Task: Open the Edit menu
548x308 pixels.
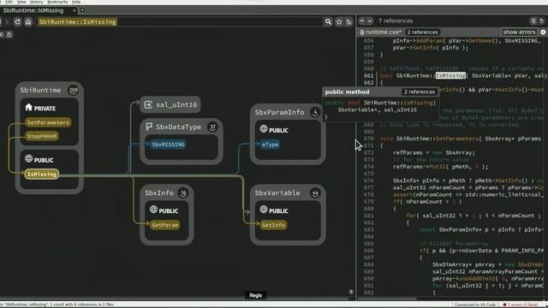Action: [x=9, y=2]
